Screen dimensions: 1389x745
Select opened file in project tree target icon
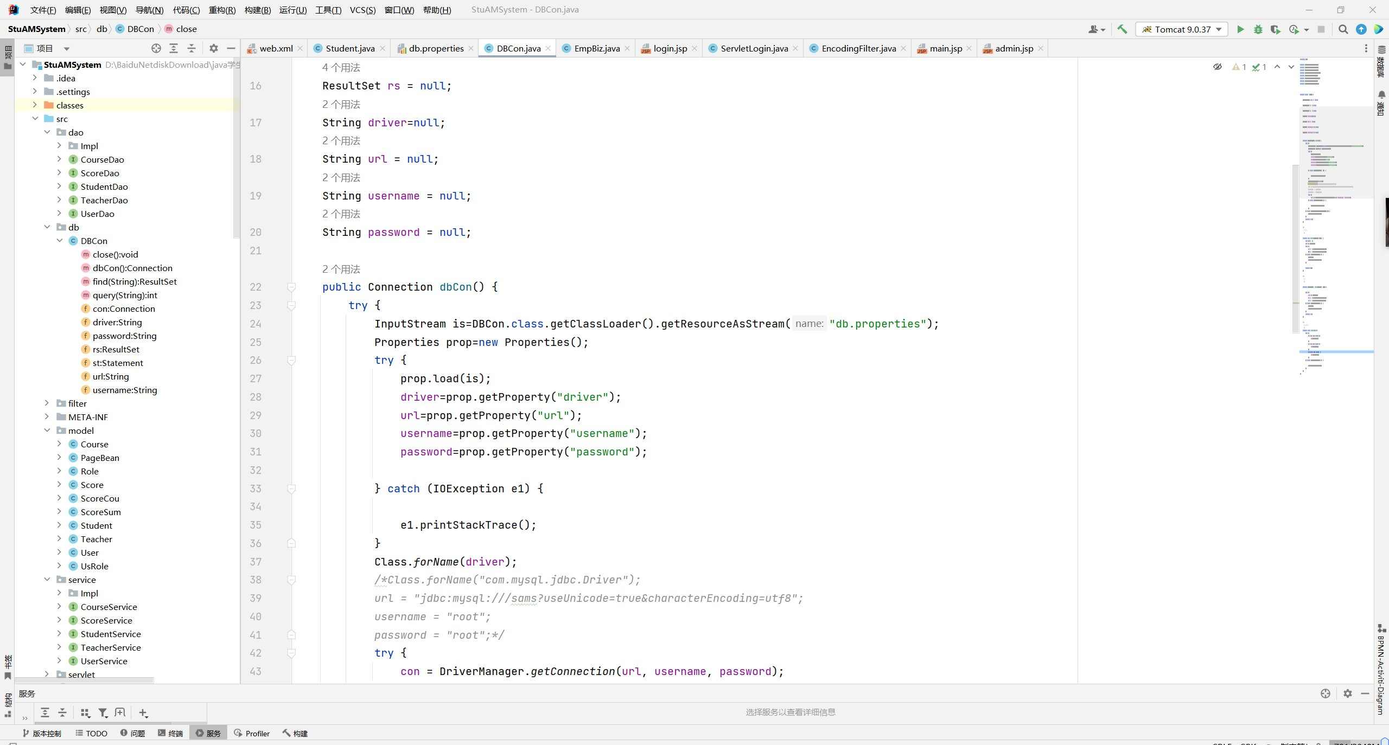coord(156,48)
